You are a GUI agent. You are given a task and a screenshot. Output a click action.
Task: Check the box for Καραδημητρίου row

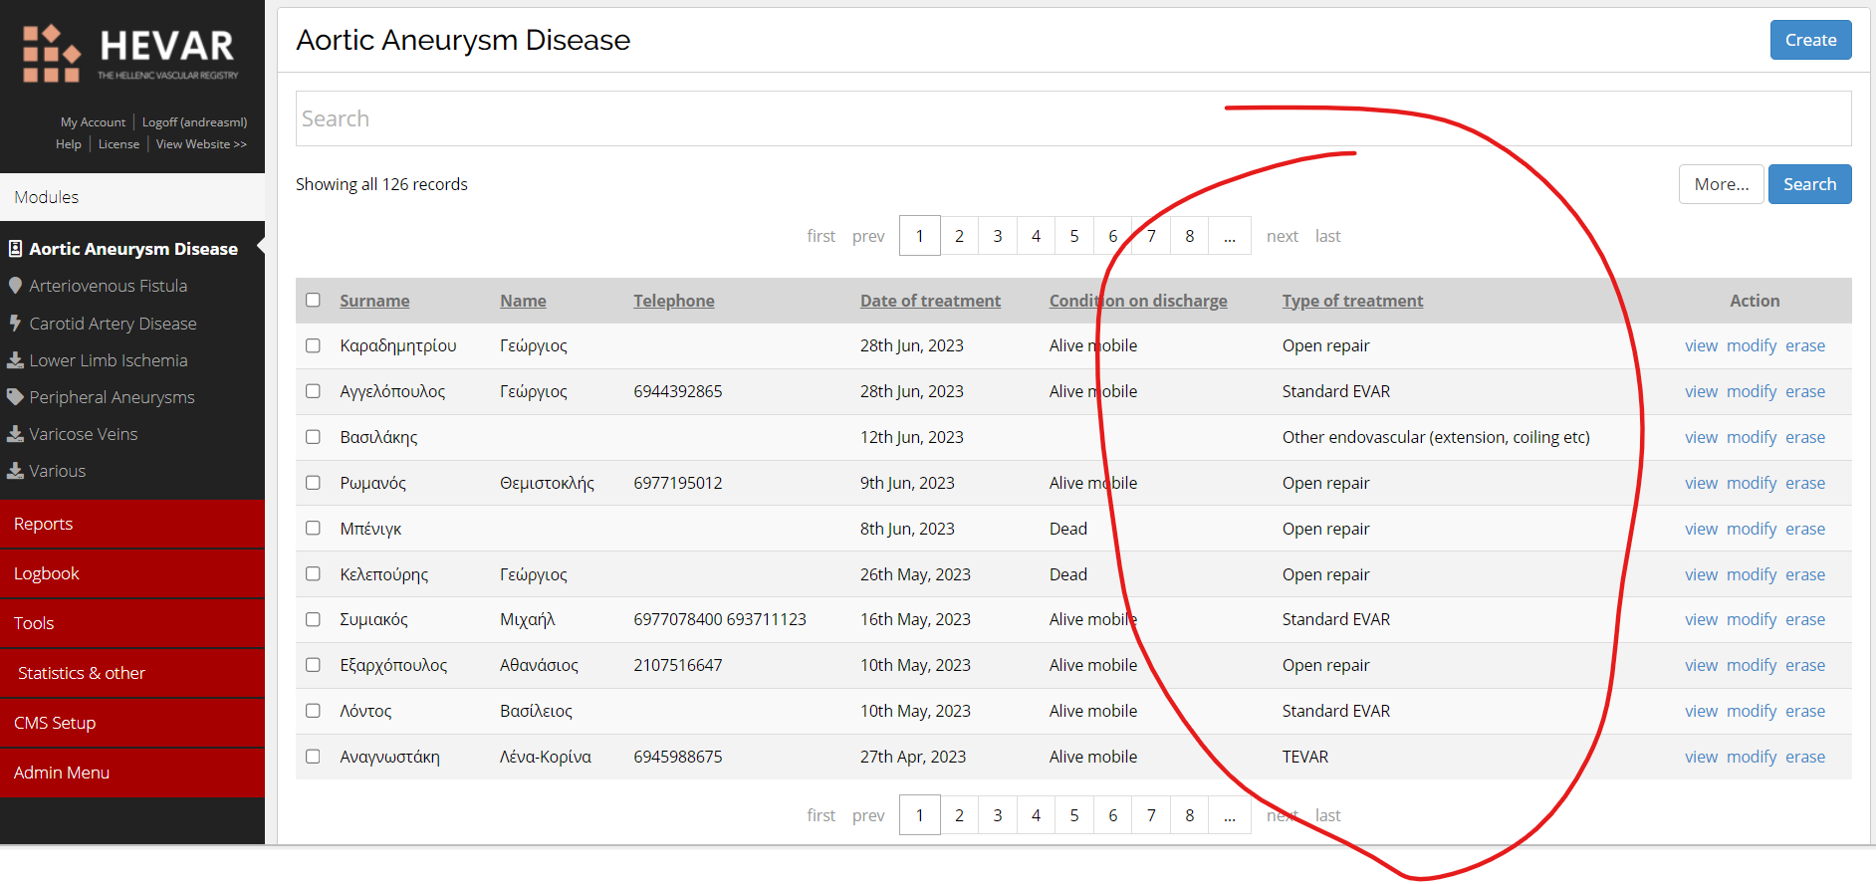313,345
